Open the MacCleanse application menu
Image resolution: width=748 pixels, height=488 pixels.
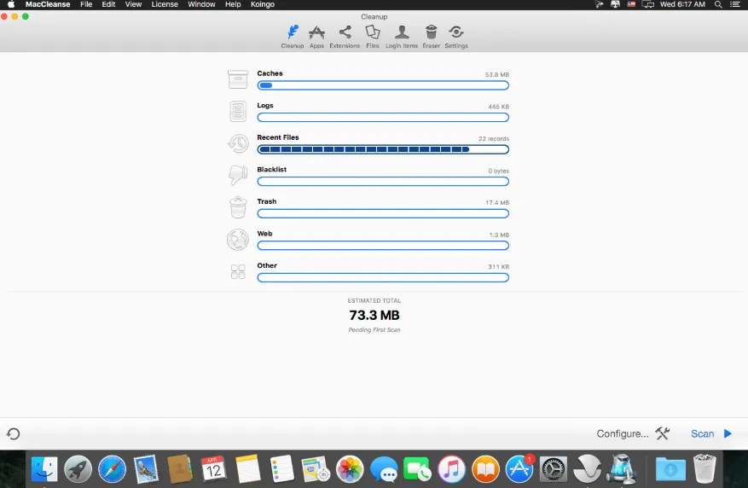(x=48, y=4)
